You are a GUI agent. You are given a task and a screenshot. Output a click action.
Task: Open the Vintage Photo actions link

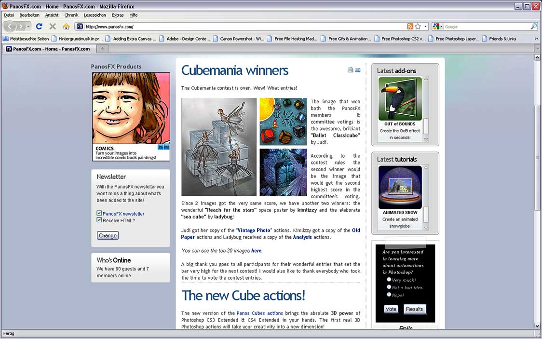pyautogui.click(x=254, y=230)
